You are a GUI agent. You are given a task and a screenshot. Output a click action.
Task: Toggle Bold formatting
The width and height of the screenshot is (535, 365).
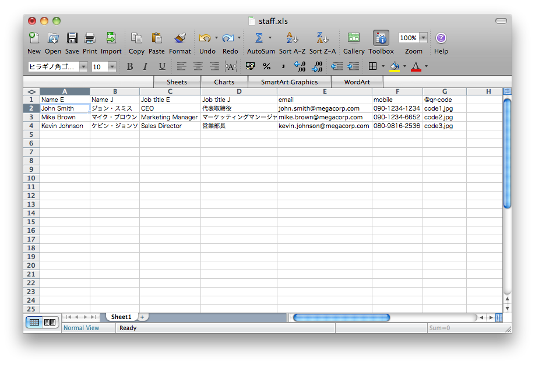point(130,66)
